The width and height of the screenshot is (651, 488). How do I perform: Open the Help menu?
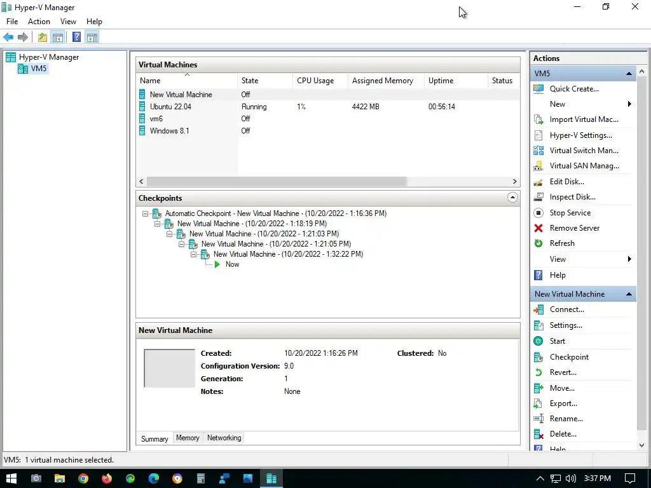(x=94, y=22)
